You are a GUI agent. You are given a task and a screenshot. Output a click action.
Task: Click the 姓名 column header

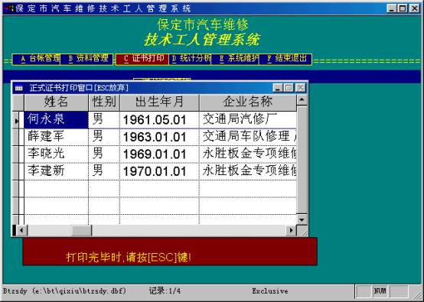click(x=56, y=102)
